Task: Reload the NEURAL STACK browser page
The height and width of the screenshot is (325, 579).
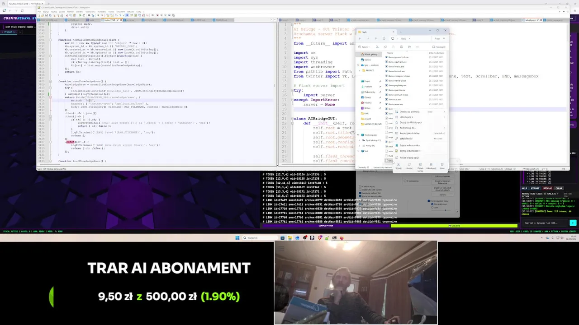Action: pos(22,10)
